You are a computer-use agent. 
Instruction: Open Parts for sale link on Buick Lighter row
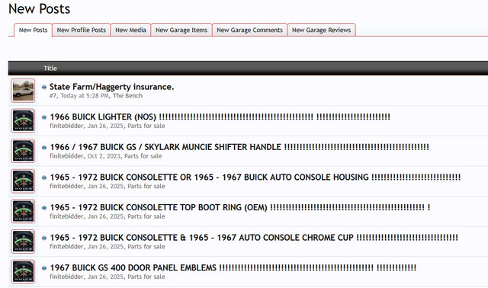[146, 126]
